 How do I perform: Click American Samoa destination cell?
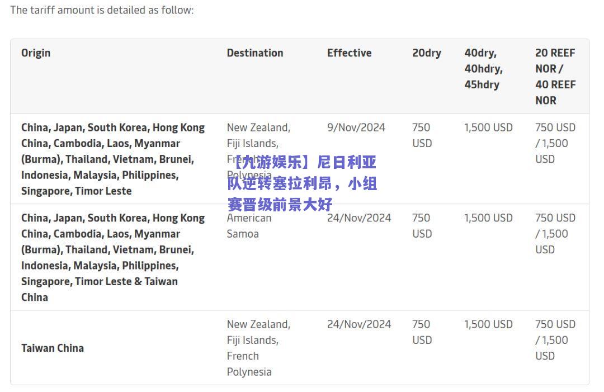point(249,226)
